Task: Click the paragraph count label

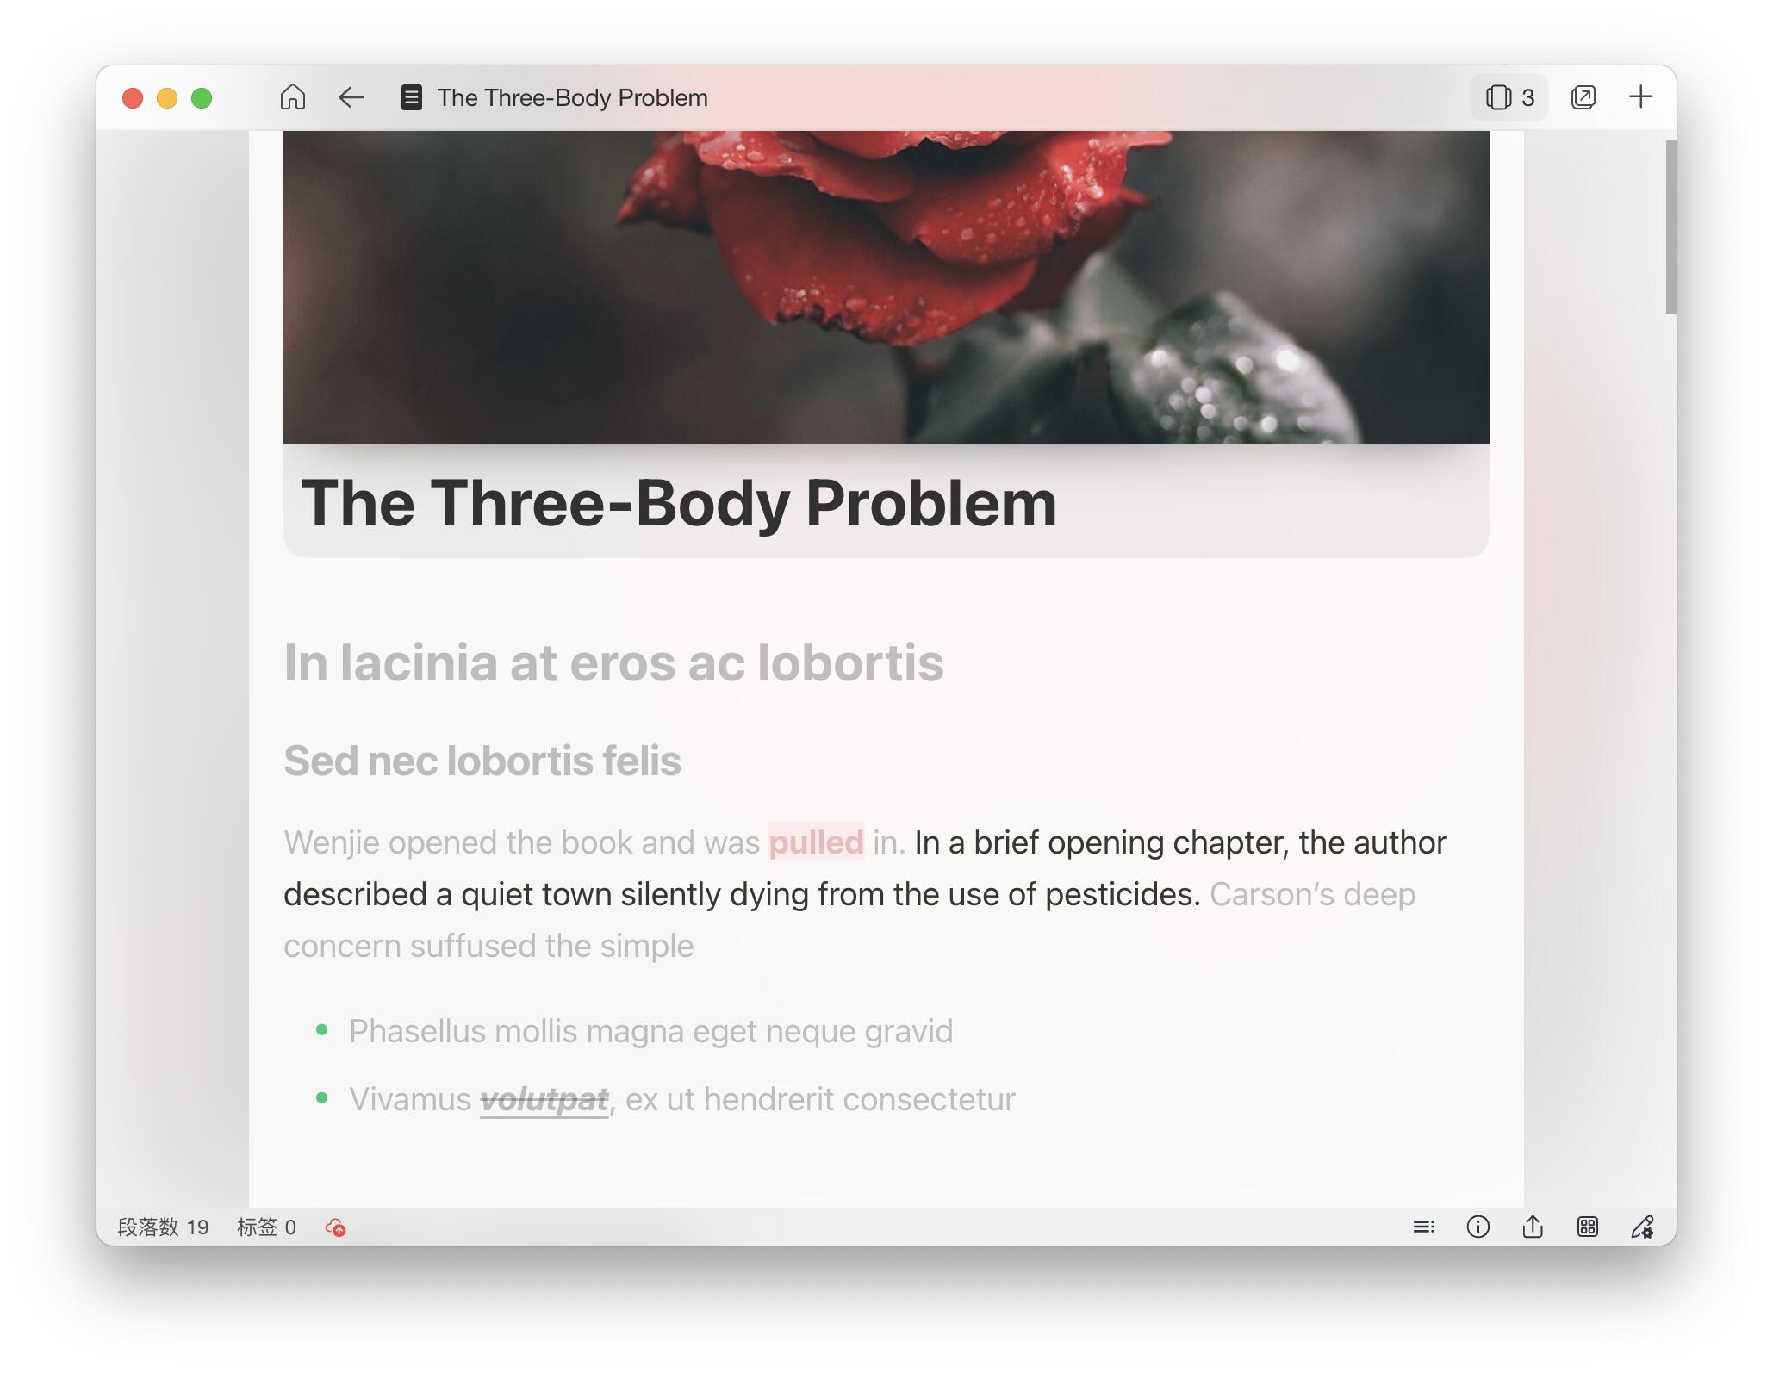Action: (x=163, y=1227)
